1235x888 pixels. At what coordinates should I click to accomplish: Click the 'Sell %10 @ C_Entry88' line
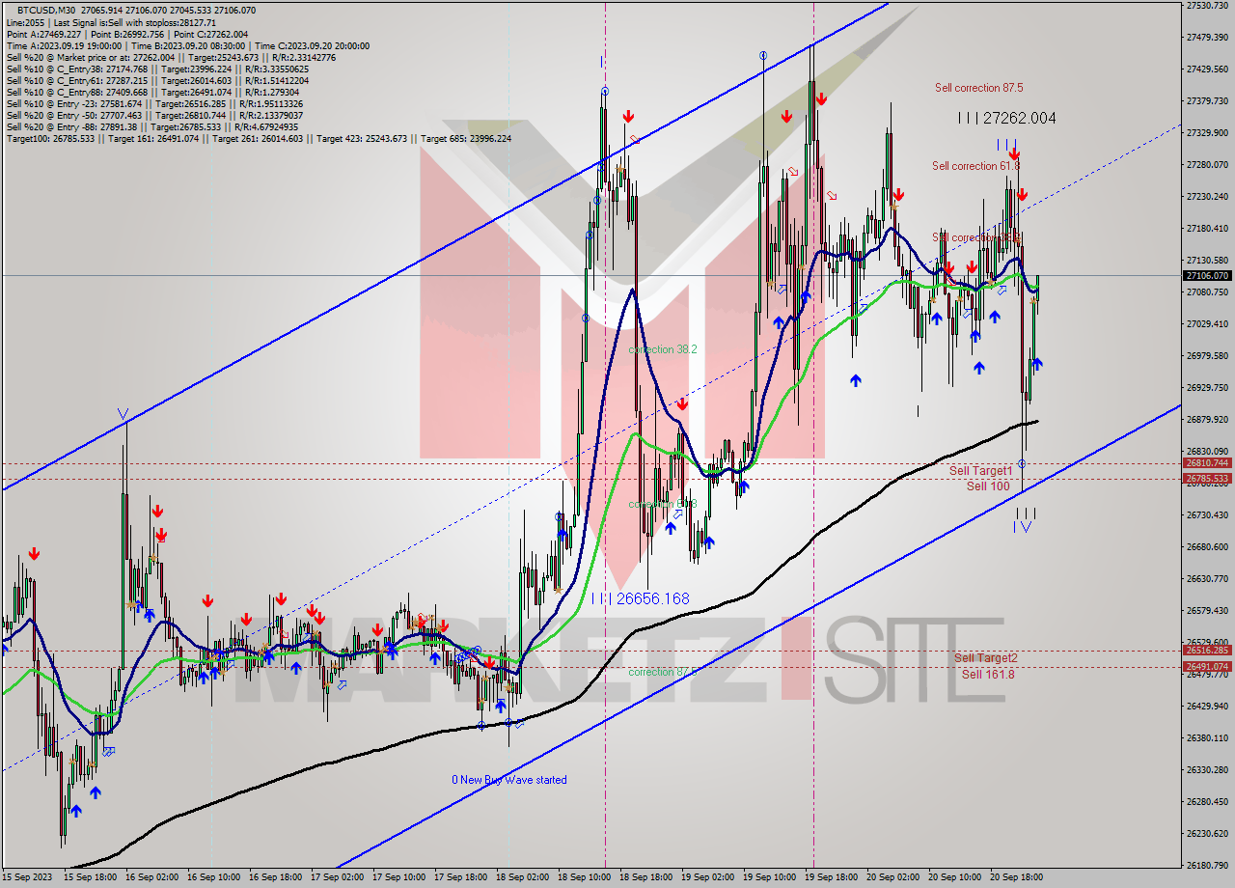[152, 92]
